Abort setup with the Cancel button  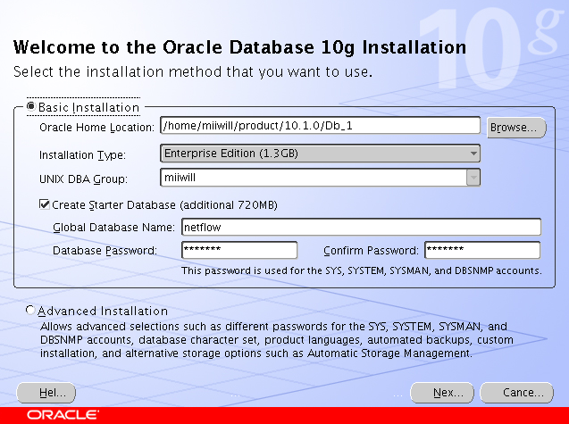(516, 393)
